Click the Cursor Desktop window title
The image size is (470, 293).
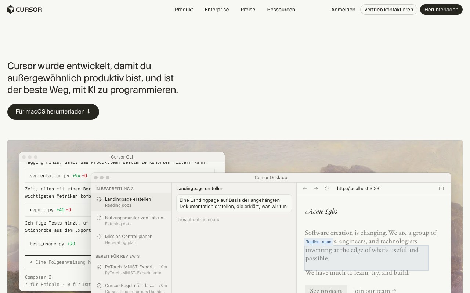click(x=271, y=178)
